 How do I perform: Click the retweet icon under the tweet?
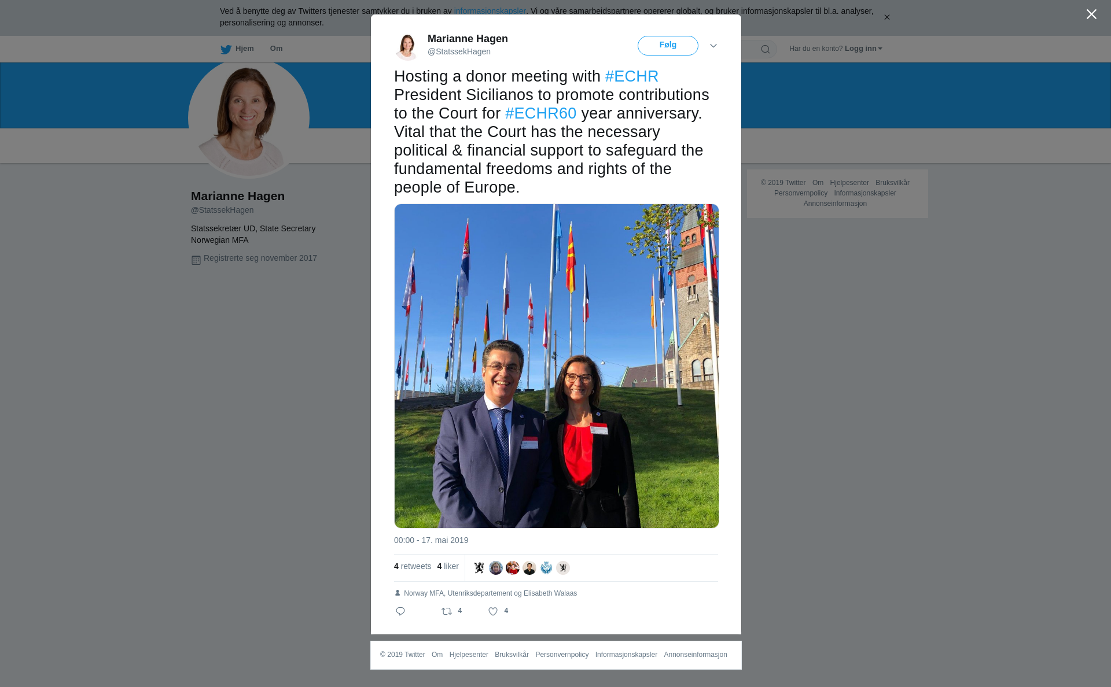point(447,611)
